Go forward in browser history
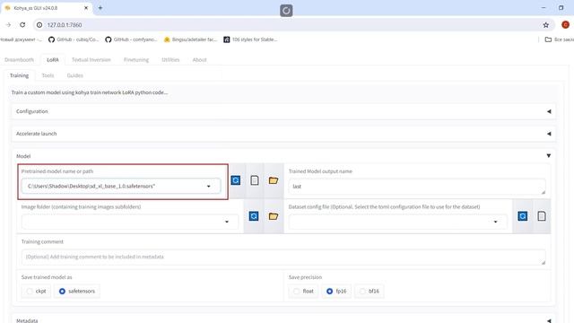This screenshot has width=574, height=323. pos(8,25)
